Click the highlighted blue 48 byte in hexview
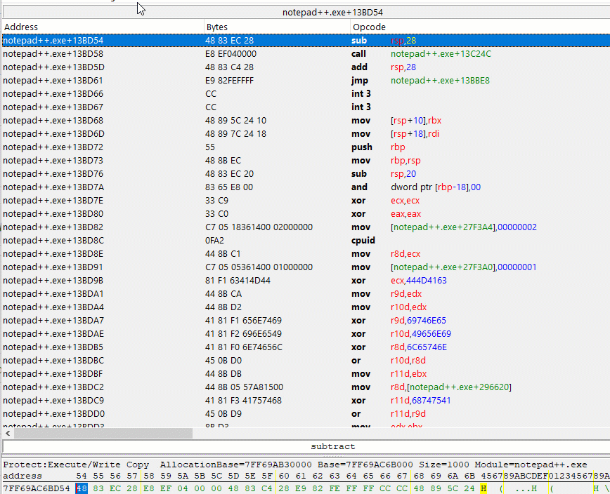This screenshot has width=610, height=494. pyautogui.click(x=81, y=487)
